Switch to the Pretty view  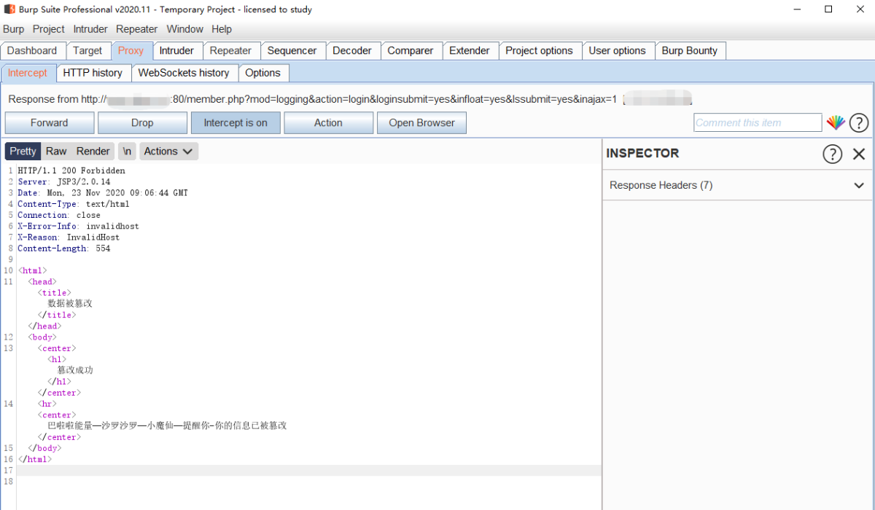(x=23, y=151)
